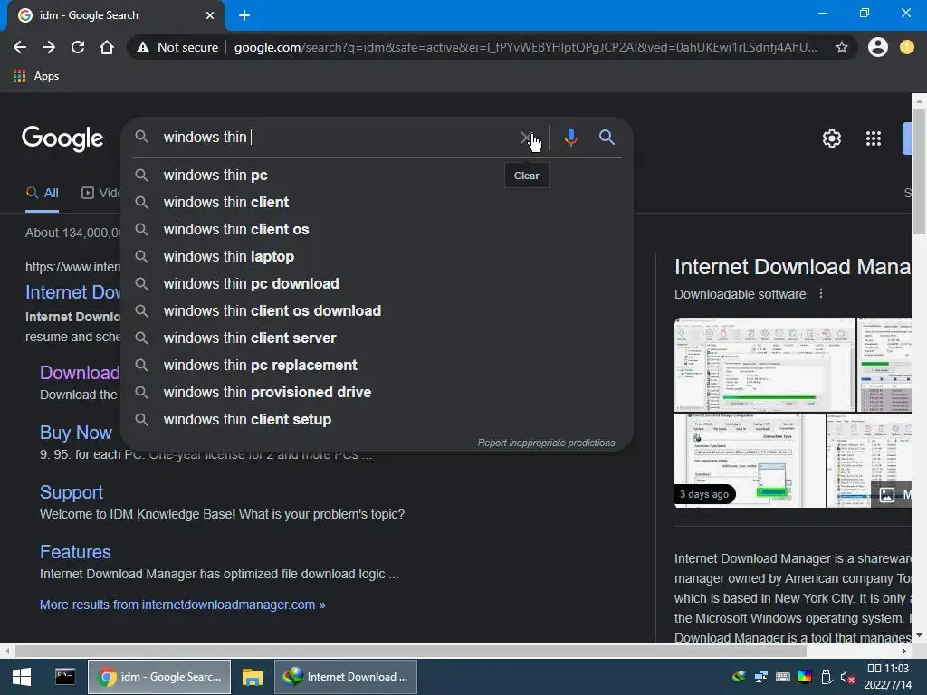
Task: Open the browser home page icon
Action: (x=107, y=47)
